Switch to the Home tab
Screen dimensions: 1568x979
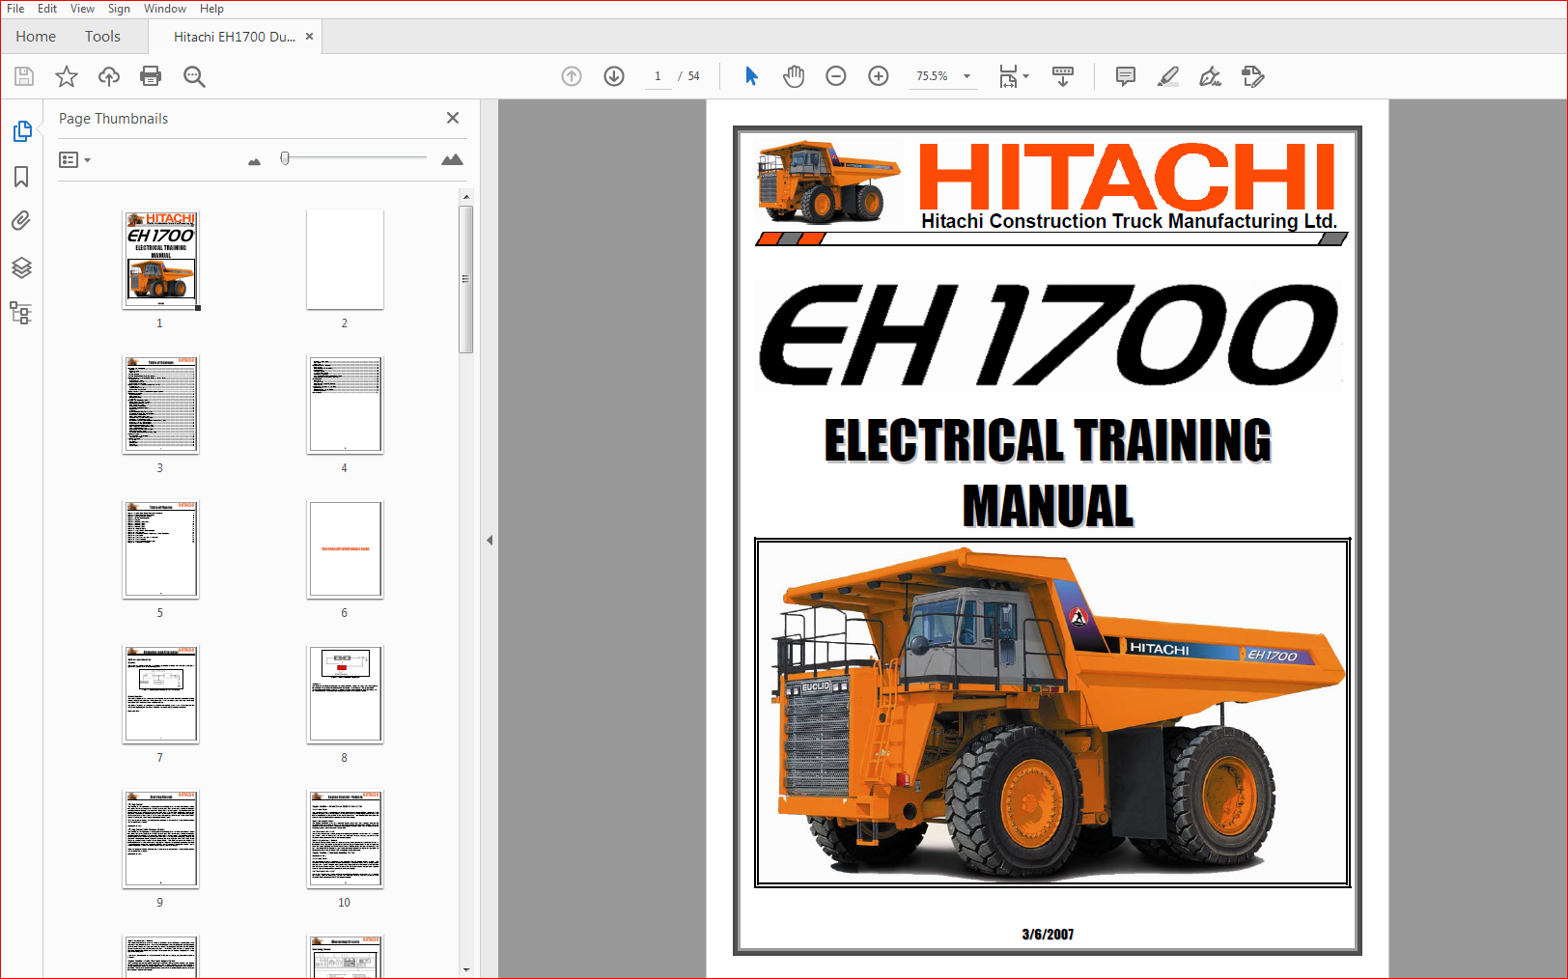(36, 37)
